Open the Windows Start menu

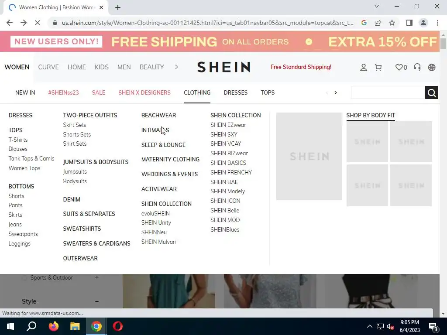pyautogui.click(x=10, y=326)
